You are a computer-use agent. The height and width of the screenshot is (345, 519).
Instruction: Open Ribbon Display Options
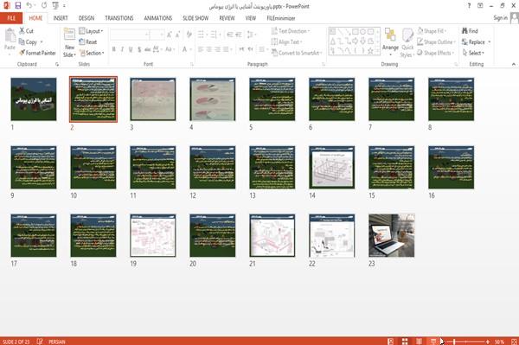click(x=480, y=6)
